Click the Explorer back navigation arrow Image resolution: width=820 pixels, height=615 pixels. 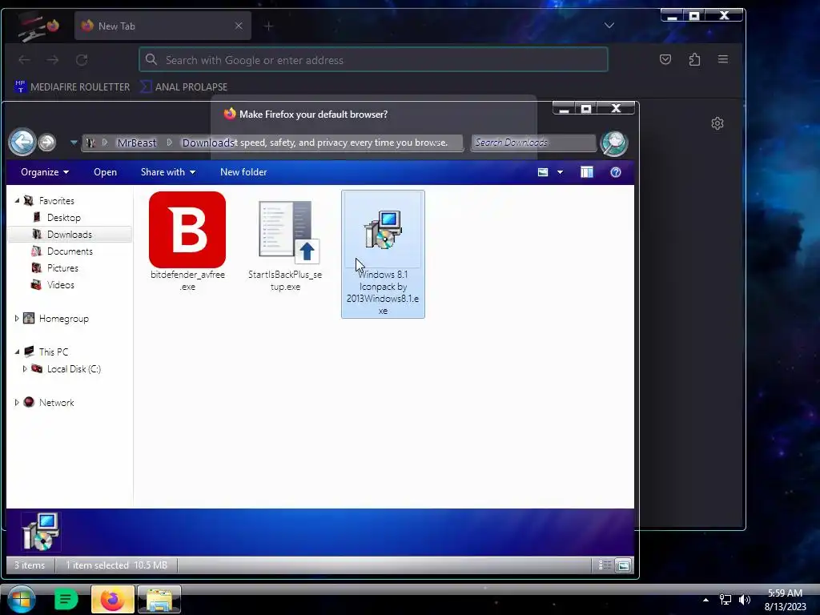coord(22,143)
